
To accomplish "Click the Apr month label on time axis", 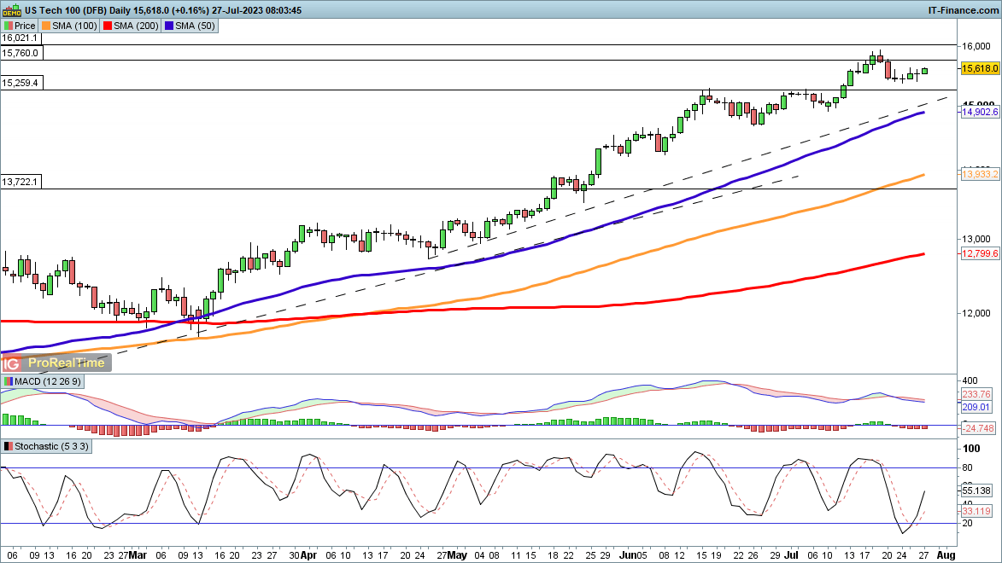I will pos(308,555).
